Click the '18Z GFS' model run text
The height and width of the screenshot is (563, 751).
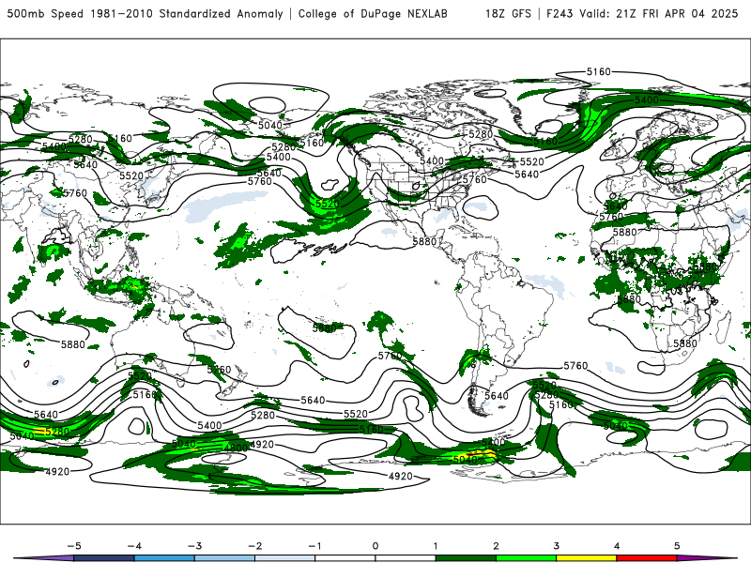[508, 14]
